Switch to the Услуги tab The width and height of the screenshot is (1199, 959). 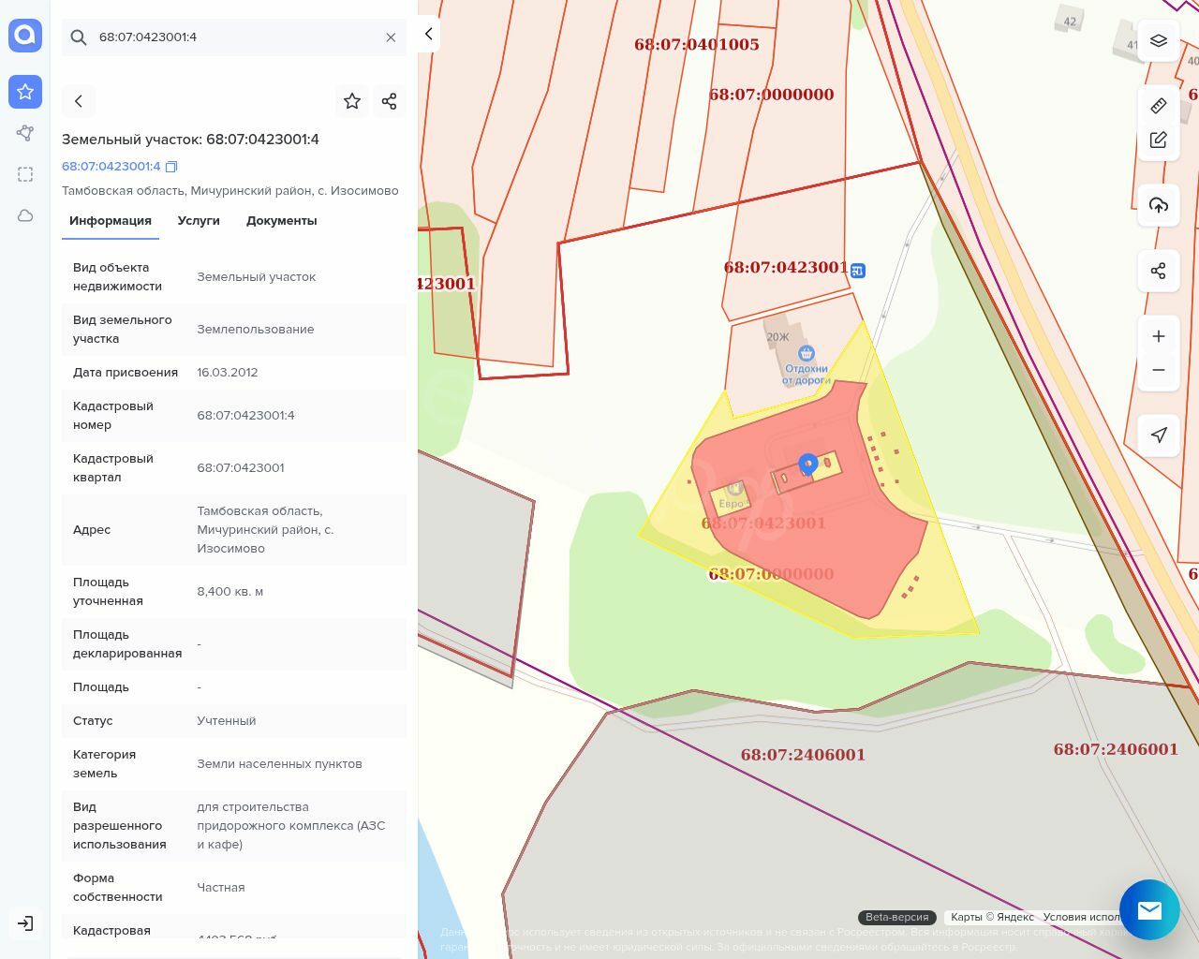point(199,221)
